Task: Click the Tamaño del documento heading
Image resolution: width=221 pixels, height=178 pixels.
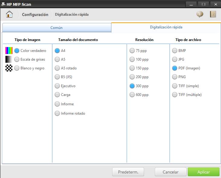Action: (x=78, y=40)
